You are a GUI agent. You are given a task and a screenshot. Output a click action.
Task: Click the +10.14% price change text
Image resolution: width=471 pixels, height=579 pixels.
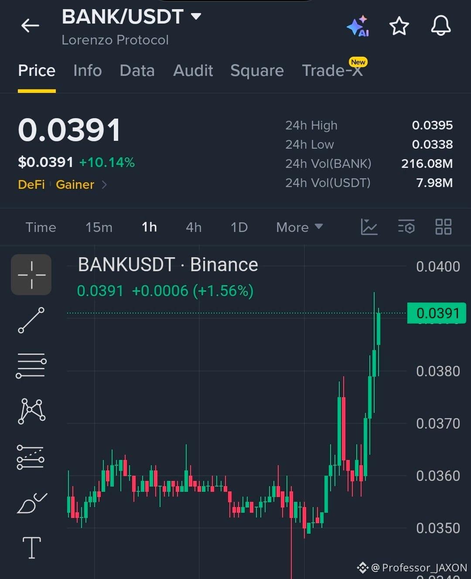[x=107, y=162]
